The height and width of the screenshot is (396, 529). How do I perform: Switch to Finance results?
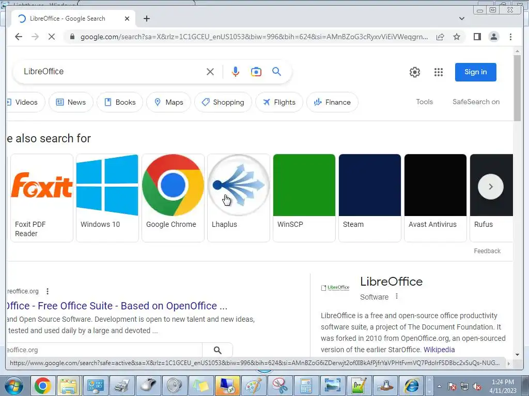click(x=332, y=102)
